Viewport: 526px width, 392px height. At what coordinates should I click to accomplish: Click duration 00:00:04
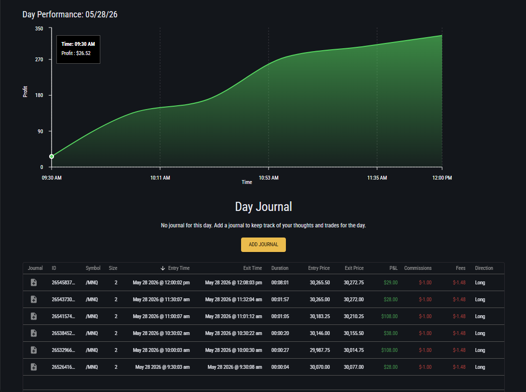click(x=280, y=367)
